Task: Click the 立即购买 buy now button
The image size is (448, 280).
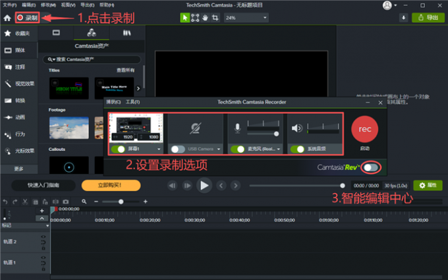Action: pyautogui.click(x=111, y=185)
